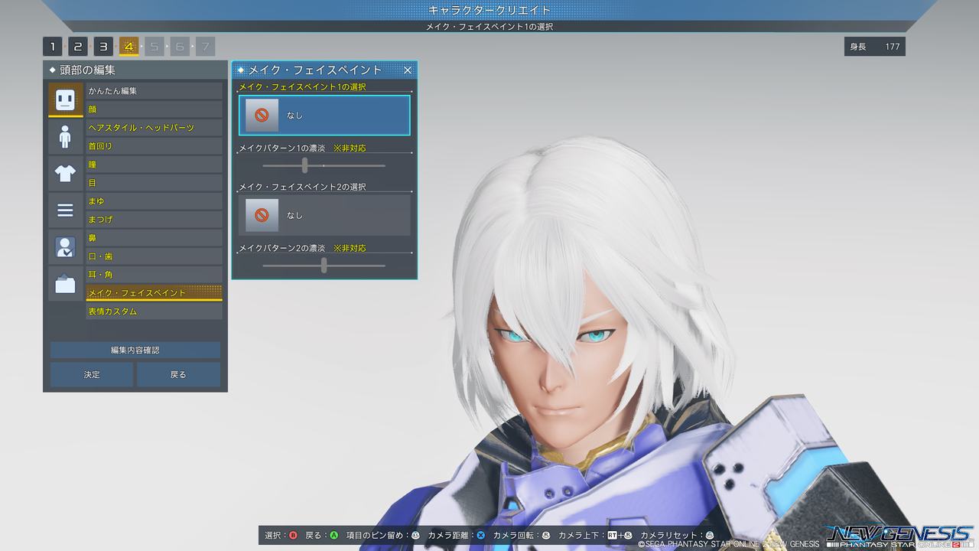Open the clothing T-shirt icon category
This screenshot has height=551, width=979.
coord(65,174)
